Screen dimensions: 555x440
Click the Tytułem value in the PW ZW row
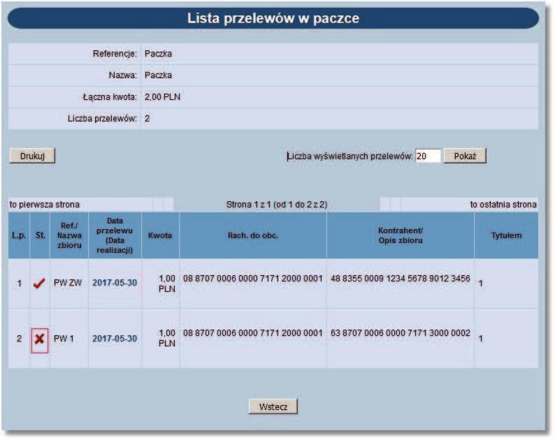(480, 284)
